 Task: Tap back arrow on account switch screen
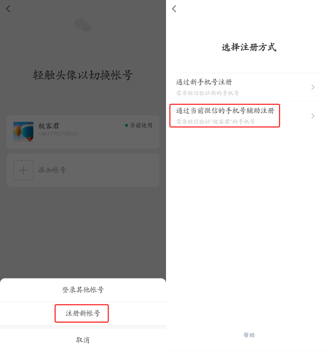click(8, 9)
